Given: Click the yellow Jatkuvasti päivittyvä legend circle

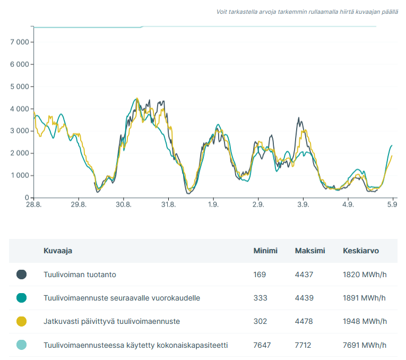Looking at the screenshot, I should [22, 321].
